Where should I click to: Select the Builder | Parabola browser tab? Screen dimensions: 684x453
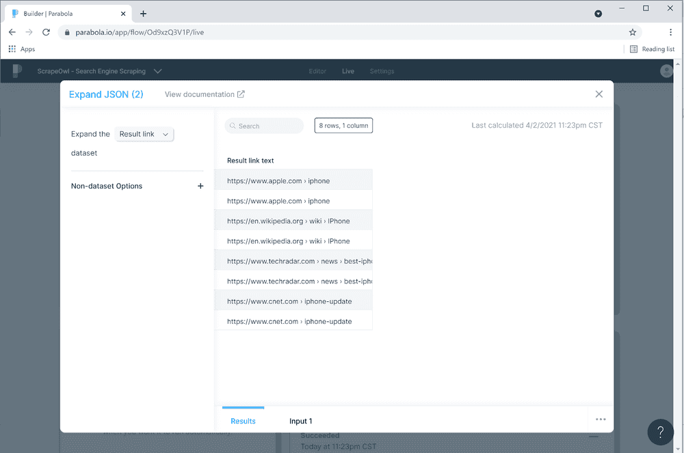(69, 14)
